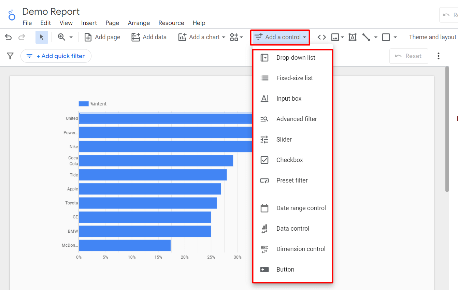
Task: Open the community visualizations icon
Action: coord(234,37)
